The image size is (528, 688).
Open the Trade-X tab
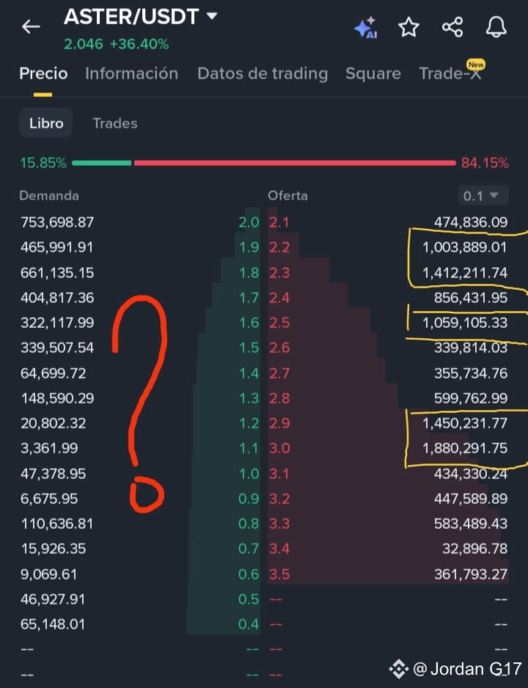click(450, 73)
